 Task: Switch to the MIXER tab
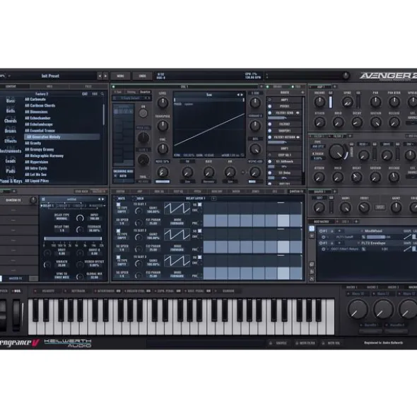(x=236, y=192)
